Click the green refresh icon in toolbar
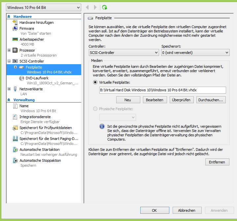 click(x=104, y=7)
